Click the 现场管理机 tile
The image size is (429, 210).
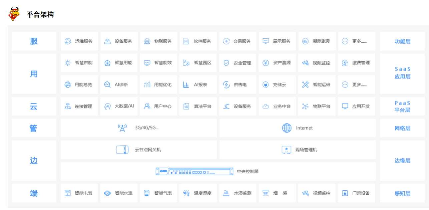(x=297, y=150)
